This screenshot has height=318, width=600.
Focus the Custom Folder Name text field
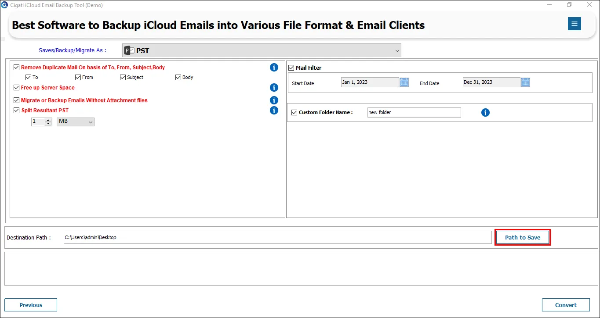pyautogui.click(x=414, y=113)
